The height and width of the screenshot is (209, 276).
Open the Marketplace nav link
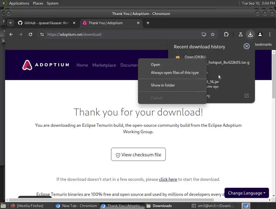[104, 65]
